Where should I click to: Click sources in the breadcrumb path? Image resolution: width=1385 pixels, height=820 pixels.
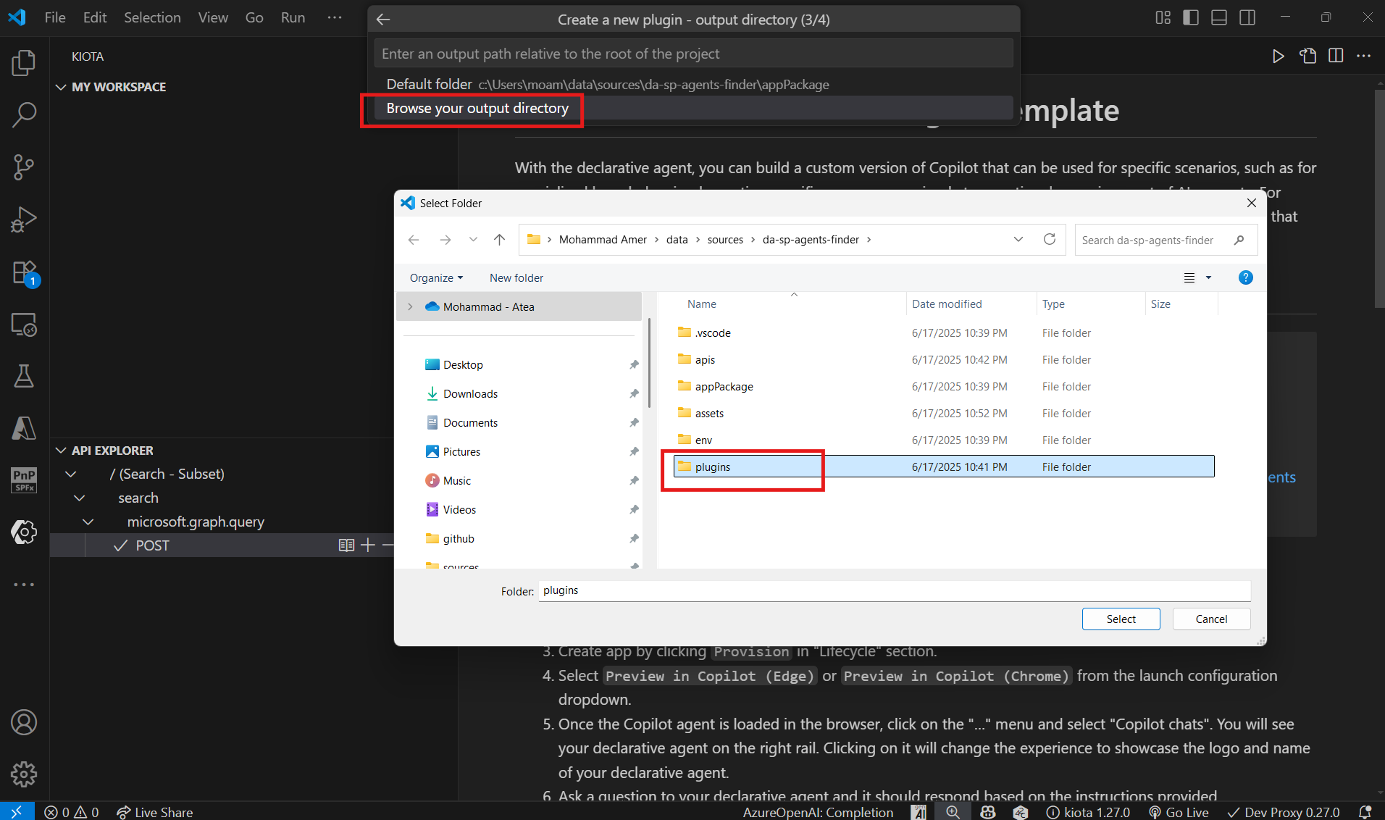[725, 240]
